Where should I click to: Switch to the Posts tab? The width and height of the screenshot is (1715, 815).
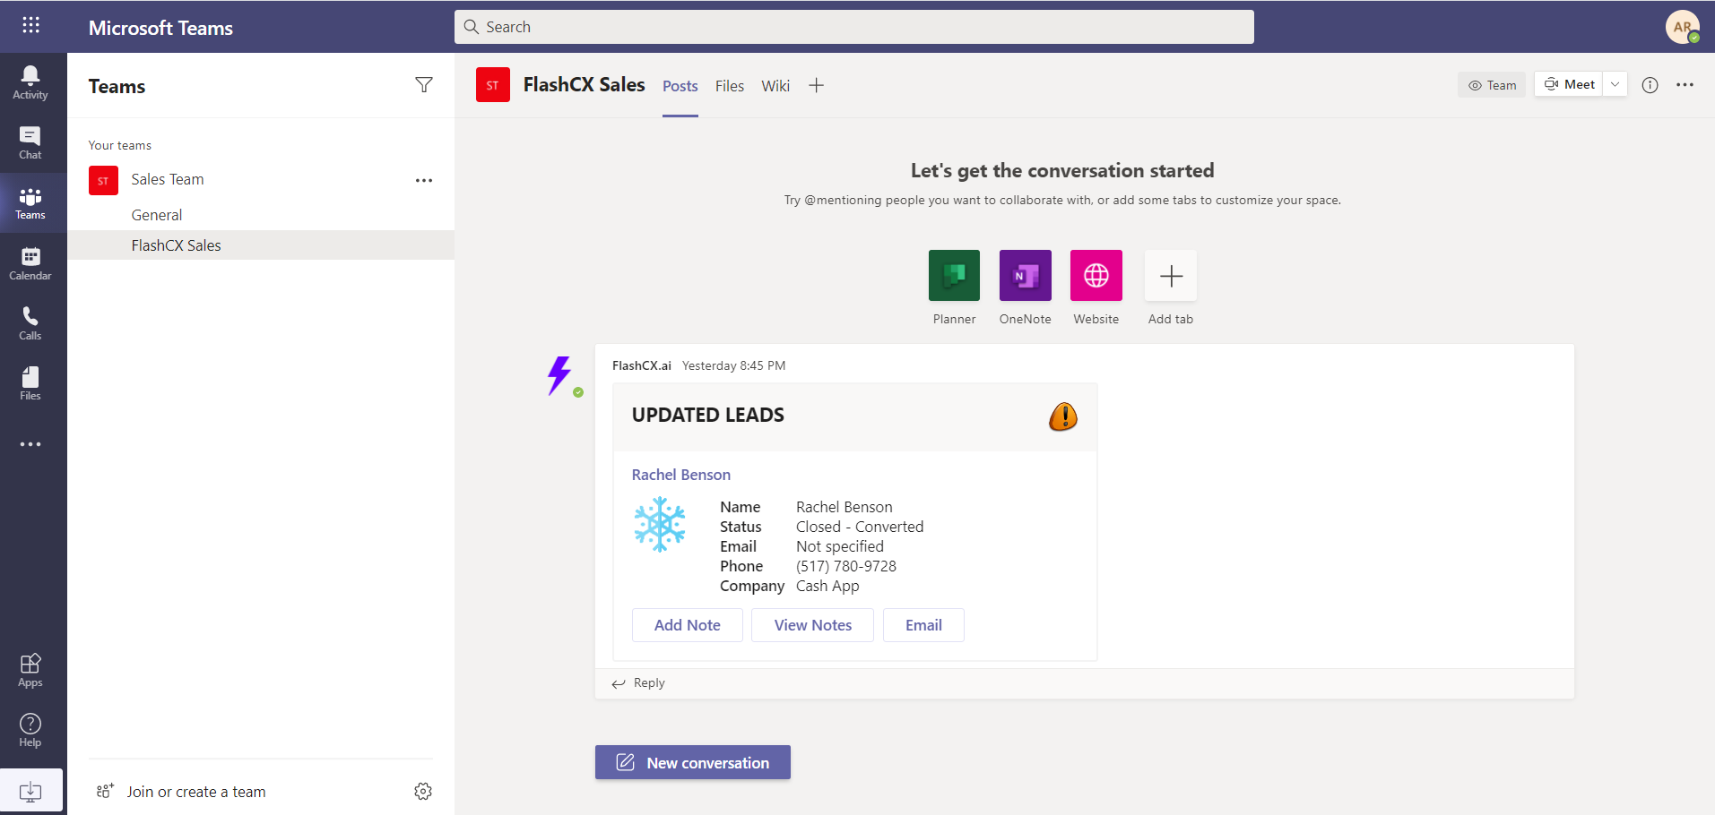680,86
